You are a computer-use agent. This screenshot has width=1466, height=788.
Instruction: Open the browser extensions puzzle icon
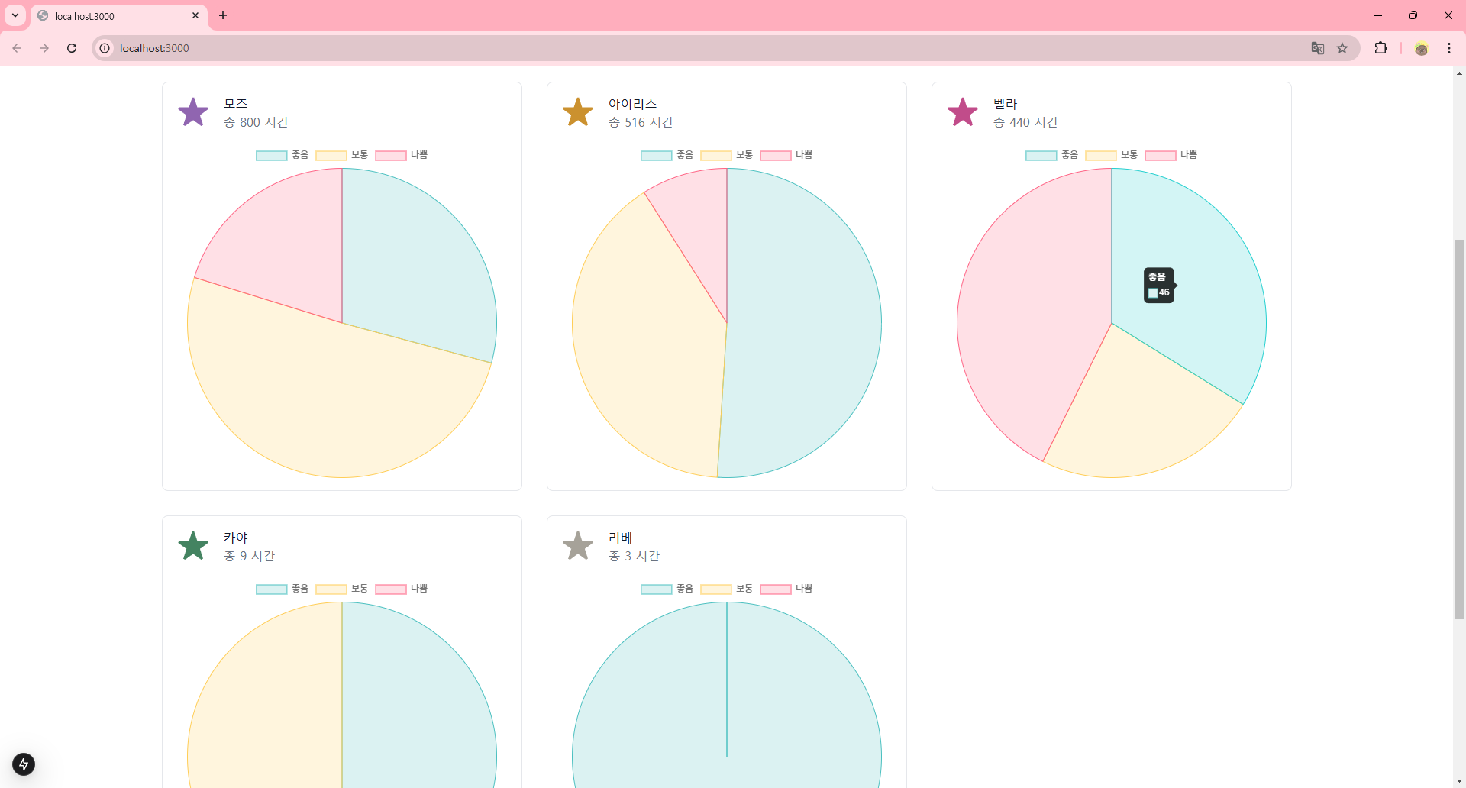1380,48
